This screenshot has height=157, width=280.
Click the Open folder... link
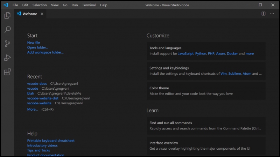click(x=38, y=47)
